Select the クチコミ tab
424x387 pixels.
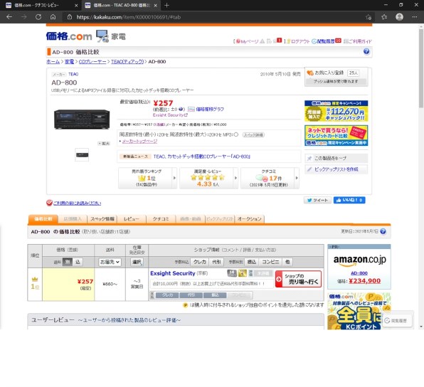(x=161, y=219)
